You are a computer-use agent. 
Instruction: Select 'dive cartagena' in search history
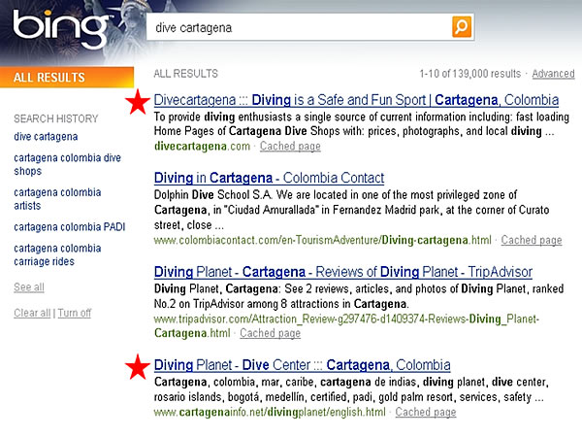tap(46, 137)
